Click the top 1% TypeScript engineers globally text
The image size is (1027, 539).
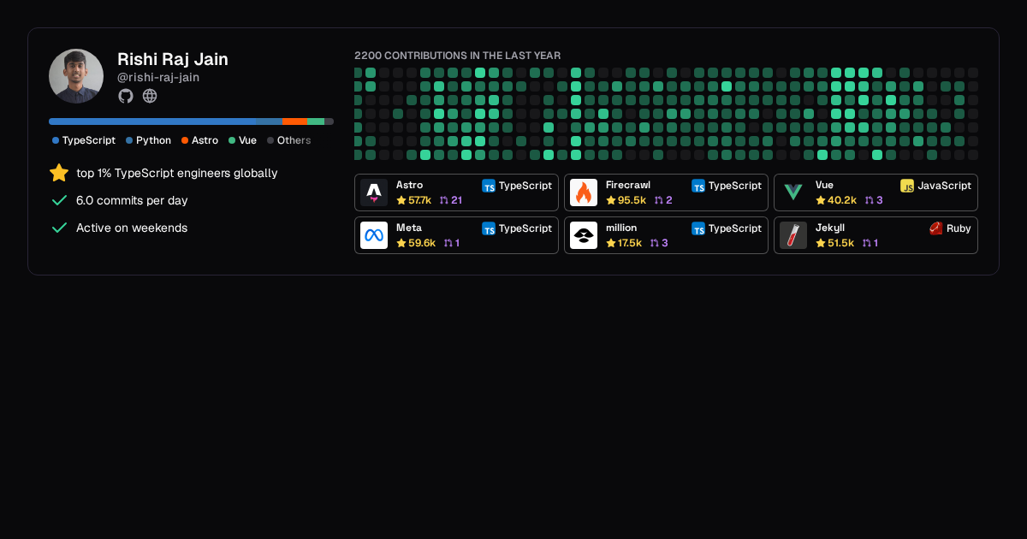177,173
